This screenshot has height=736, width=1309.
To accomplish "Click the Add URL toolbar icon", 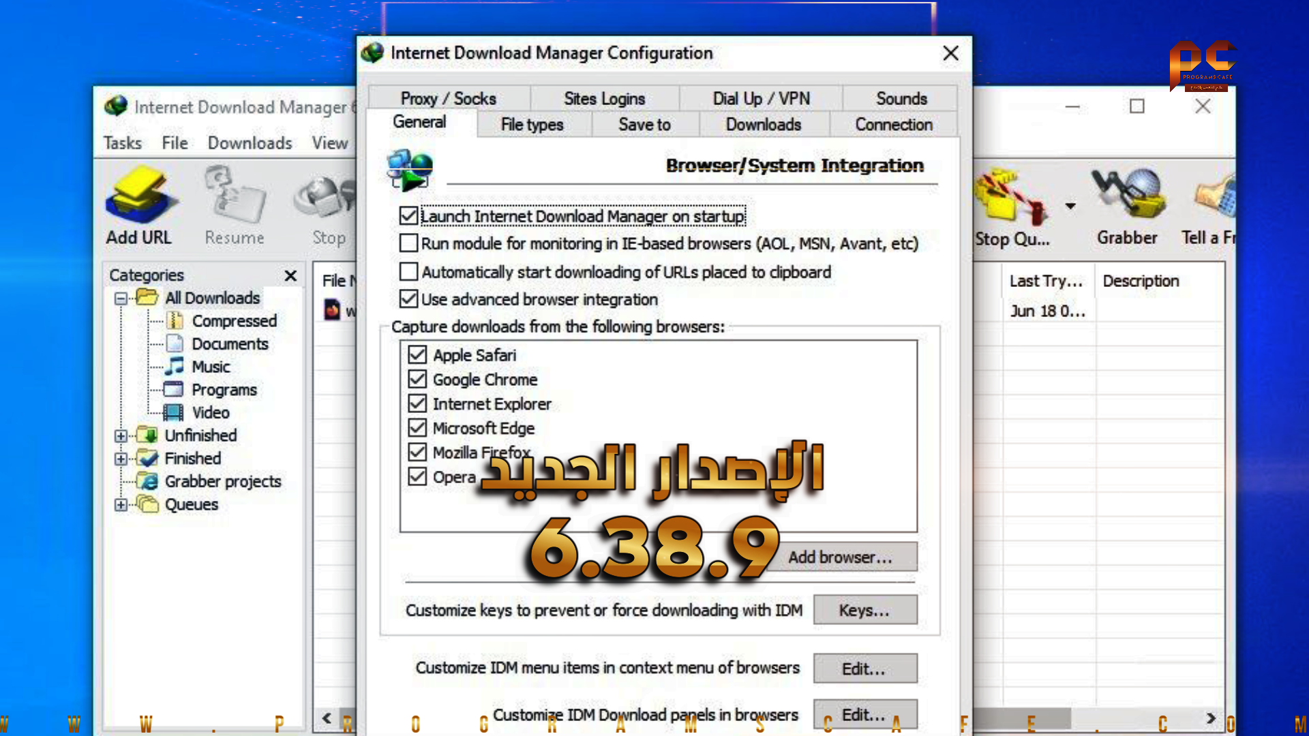I will [140, 197].
